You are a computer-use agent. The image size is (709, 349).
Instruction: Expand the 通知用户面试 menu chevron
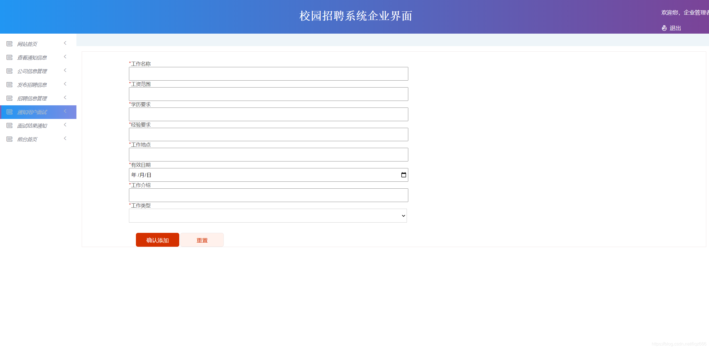65,111
